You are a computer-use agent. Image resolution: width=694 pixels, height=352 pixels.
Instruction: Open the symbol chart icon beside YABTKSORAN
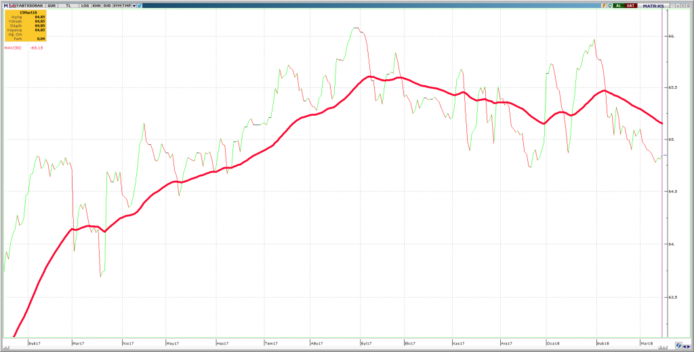pyautogui.click(x=12, y=5)
